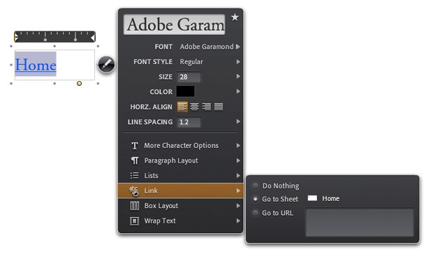
Task: Expand the Line Spacing options arrow
Action: coord(238,121)
